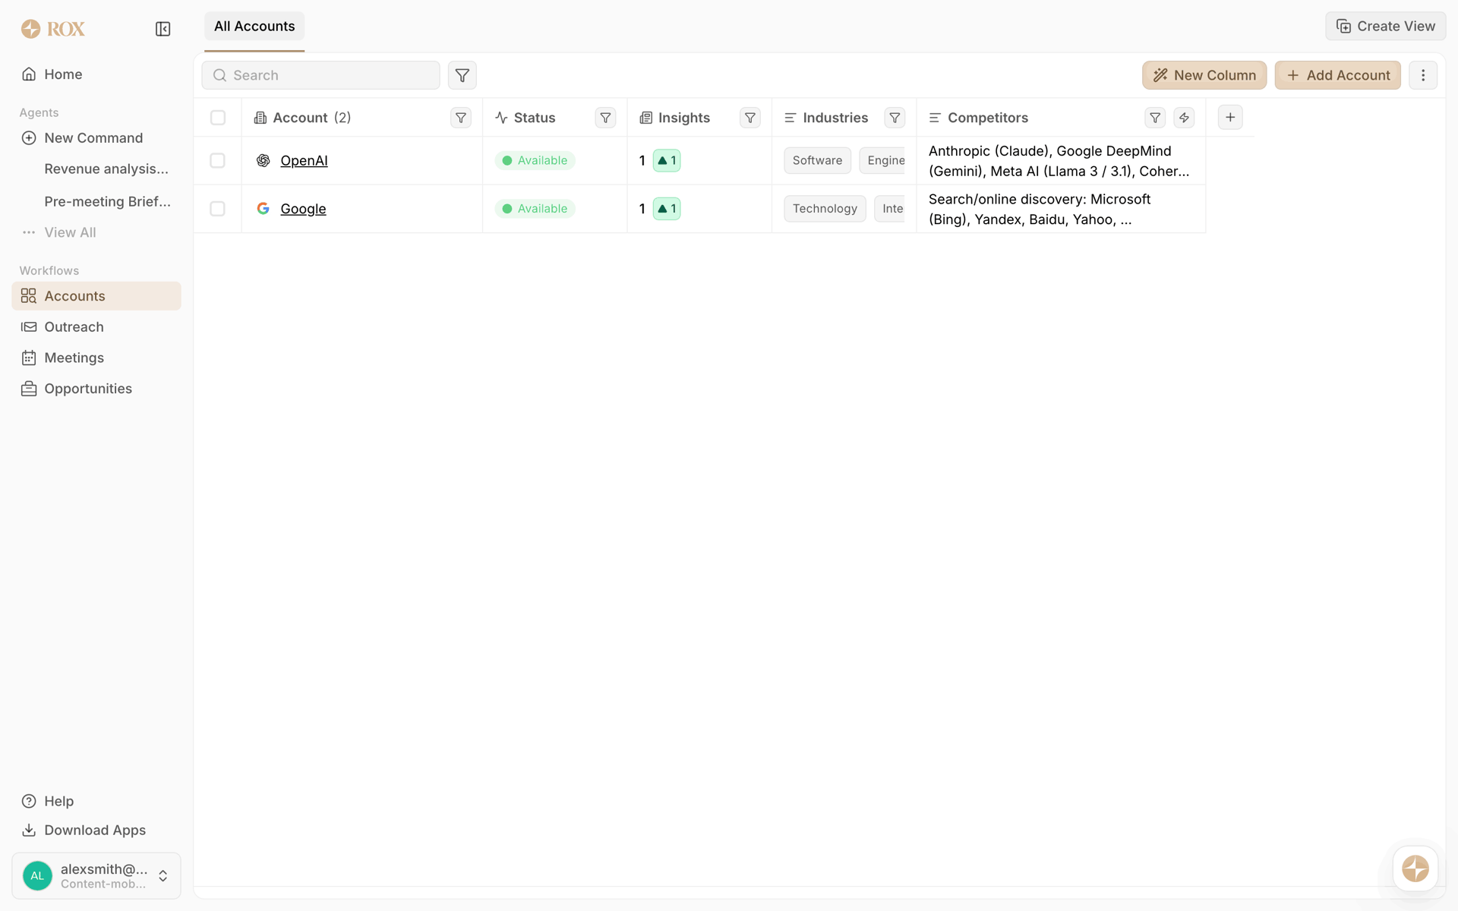Click the Add Account button
Viewport: 1458px width, 911px height.
point(1337,75)
